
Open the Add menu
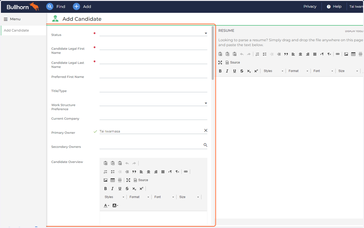[x=82, y=6]
